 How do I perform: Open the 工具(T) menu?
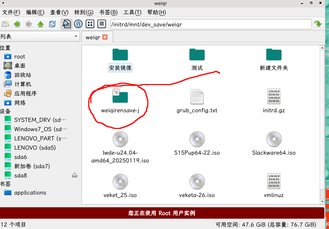[132, 12]
